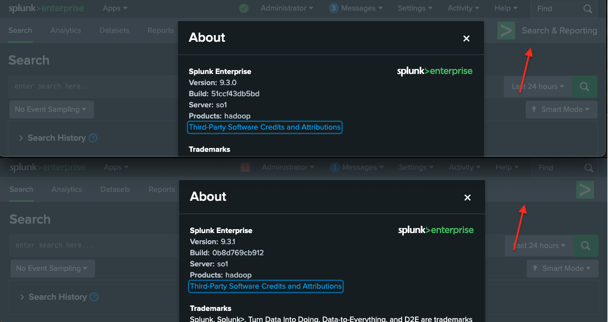Image resolution: width=608 pixels, height=322 pixels.
Task: Click the green search magnifier button in 9.3.0 instance
Action: (584, 87)
